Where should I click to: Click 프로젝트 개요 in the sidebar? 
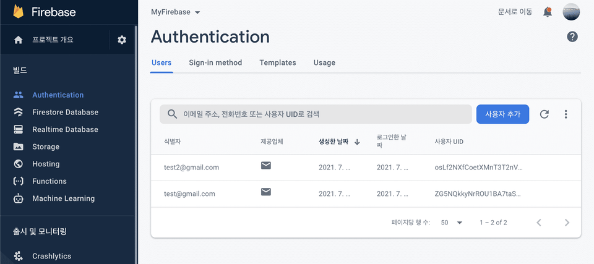point(53,40)
